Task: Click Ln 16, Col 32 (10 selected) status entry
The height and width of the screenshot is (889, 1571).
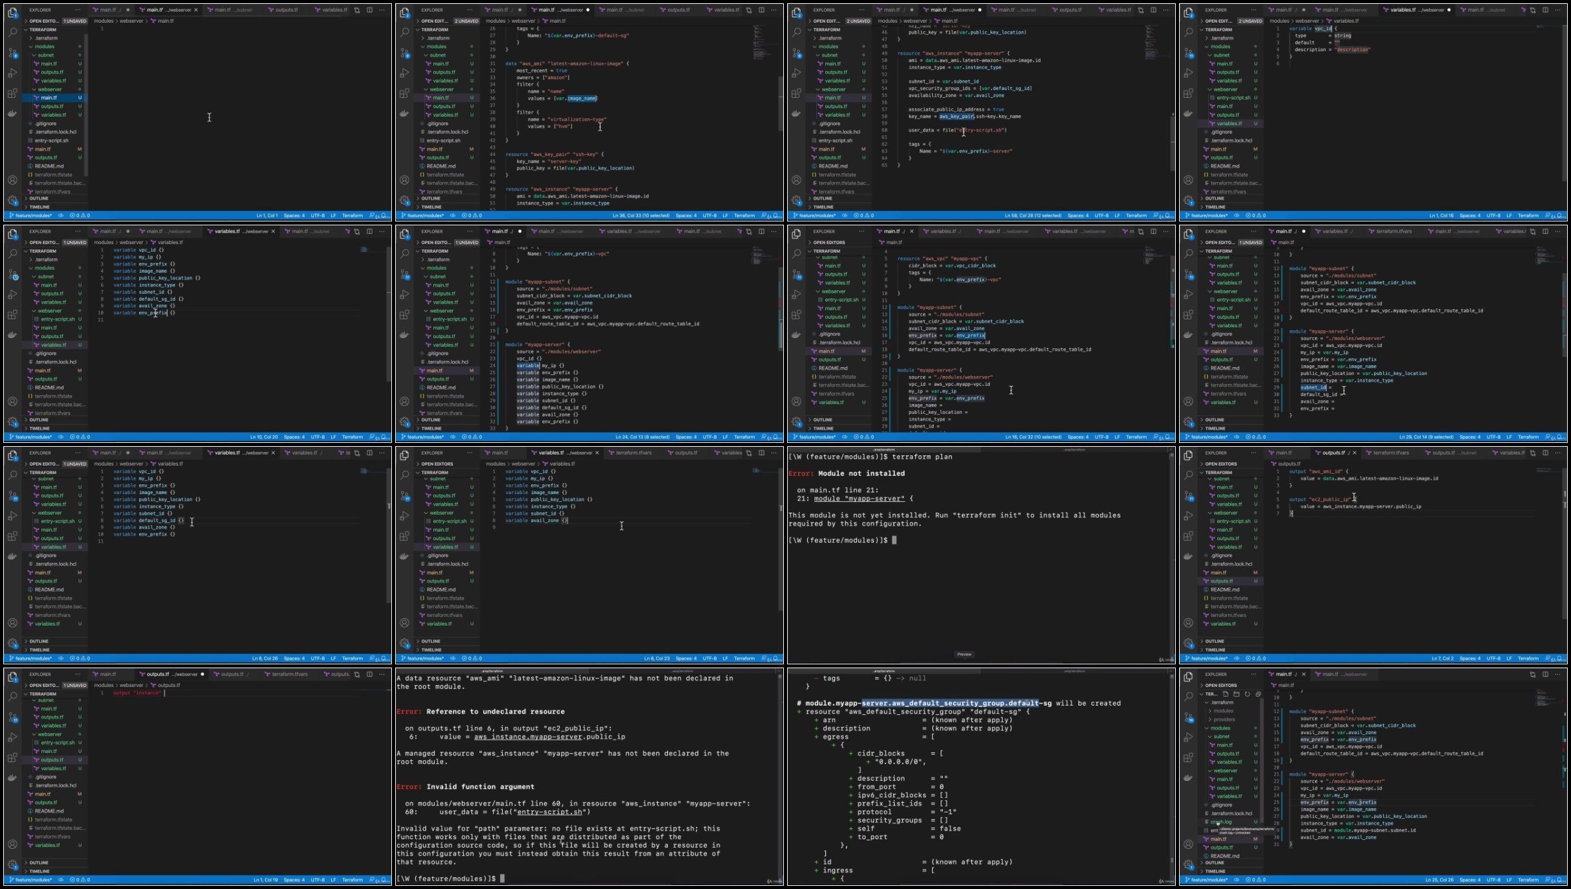Action: pos(1033,437)
